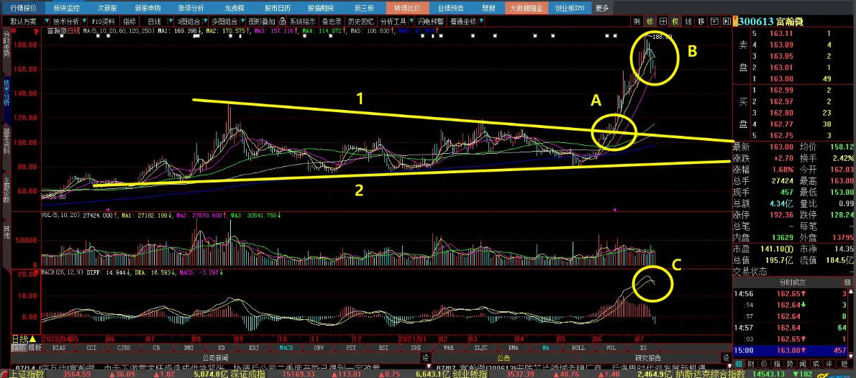Switch indicator to BOLL
This screenshot has width=856, height=378.
(x=578, y=347)
